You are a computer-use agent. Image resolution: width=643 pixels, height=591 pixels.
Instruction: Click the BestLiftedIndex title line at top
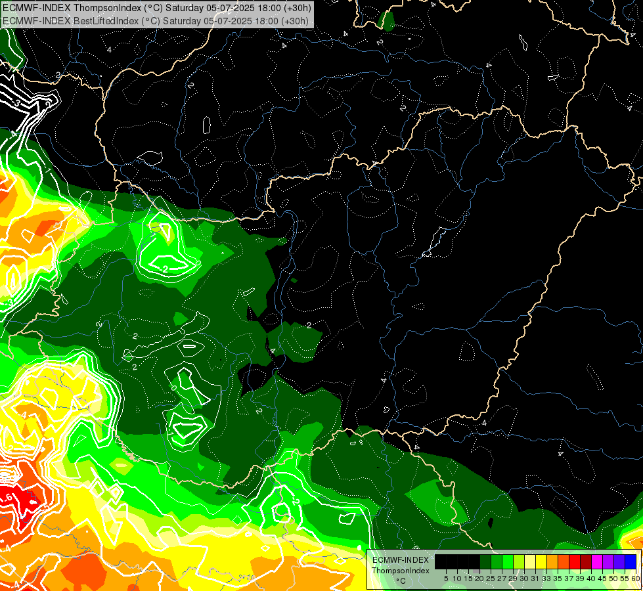155,21
